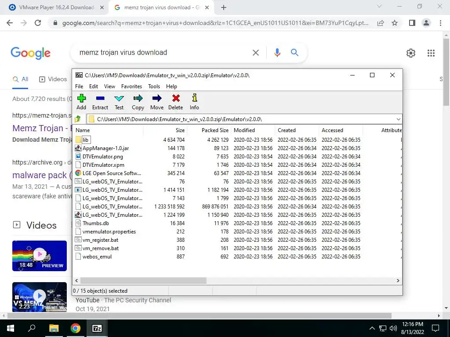Click the Extract toolbar icon
The width and height of the screenshot is (450, 337).
tap(100, 102)
